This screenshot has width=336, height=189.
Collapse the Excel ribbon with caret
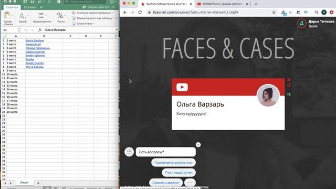(x=113, y=7)
